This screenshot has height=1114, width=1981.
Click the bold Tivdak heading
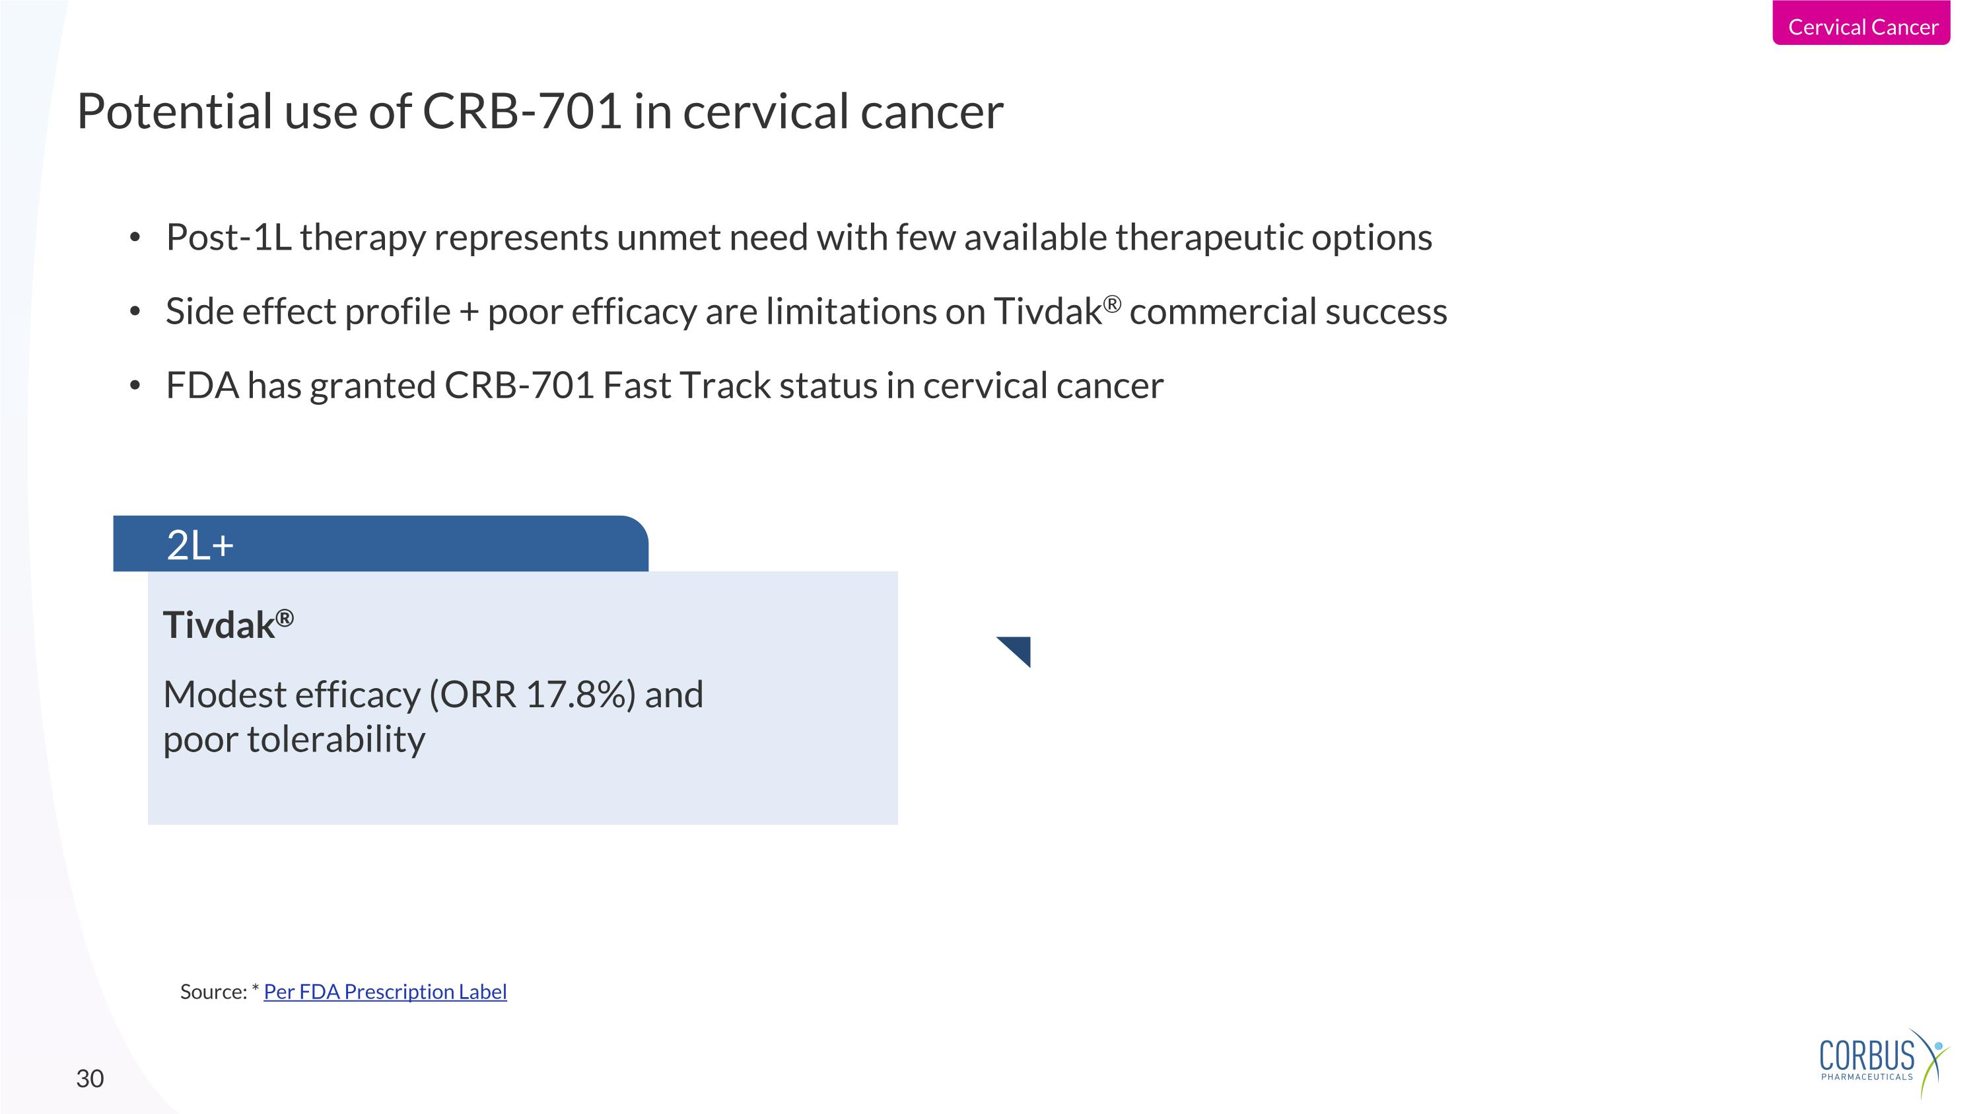(219, 625)
